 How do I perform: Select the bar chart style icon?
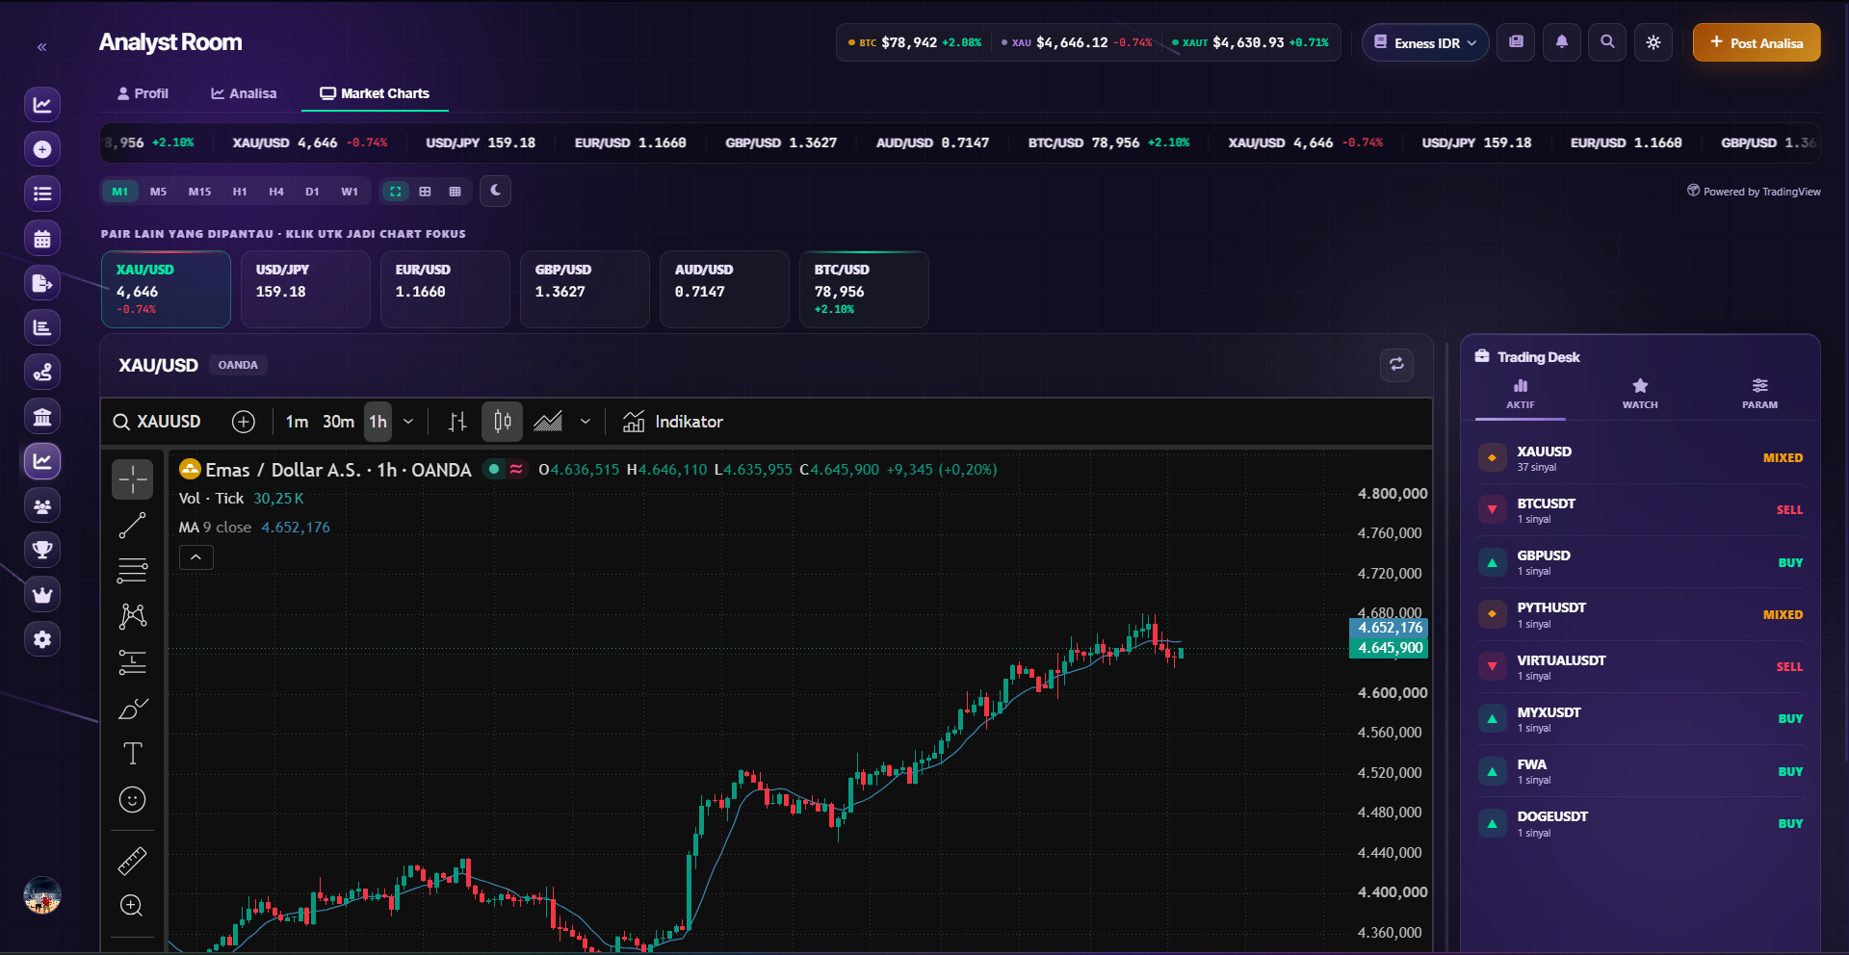point(457,422)
